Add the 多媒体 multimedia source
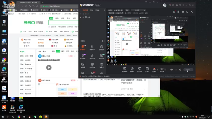The image size is (212, 119). (147, 70)
